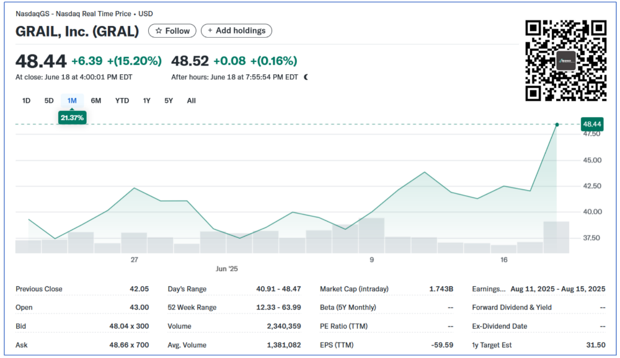Click the Jun '25 axis label
Screen dimensions: 620x358
[226, 269]
